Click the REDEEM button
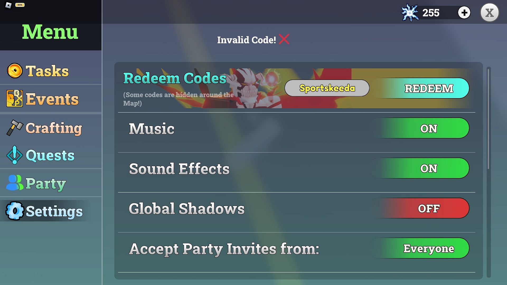507x285 pixels. coord(429,88)
